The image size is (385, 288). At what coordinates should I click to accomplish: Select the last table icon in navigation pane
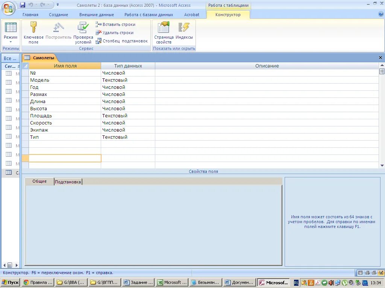pos(9,172)
